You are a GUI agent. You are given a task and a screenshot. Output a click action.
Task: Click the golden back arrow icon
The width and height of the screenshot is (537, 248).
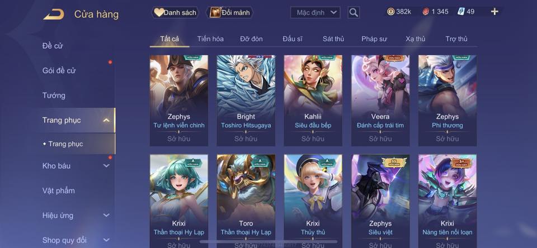[x=54, y=15]
